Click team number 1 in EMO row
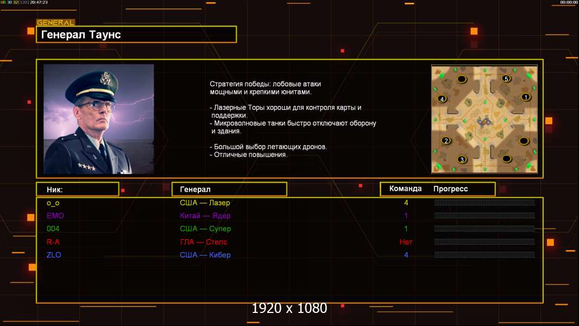This screenshot has width=579, height=326. click(x=406, y=216)
